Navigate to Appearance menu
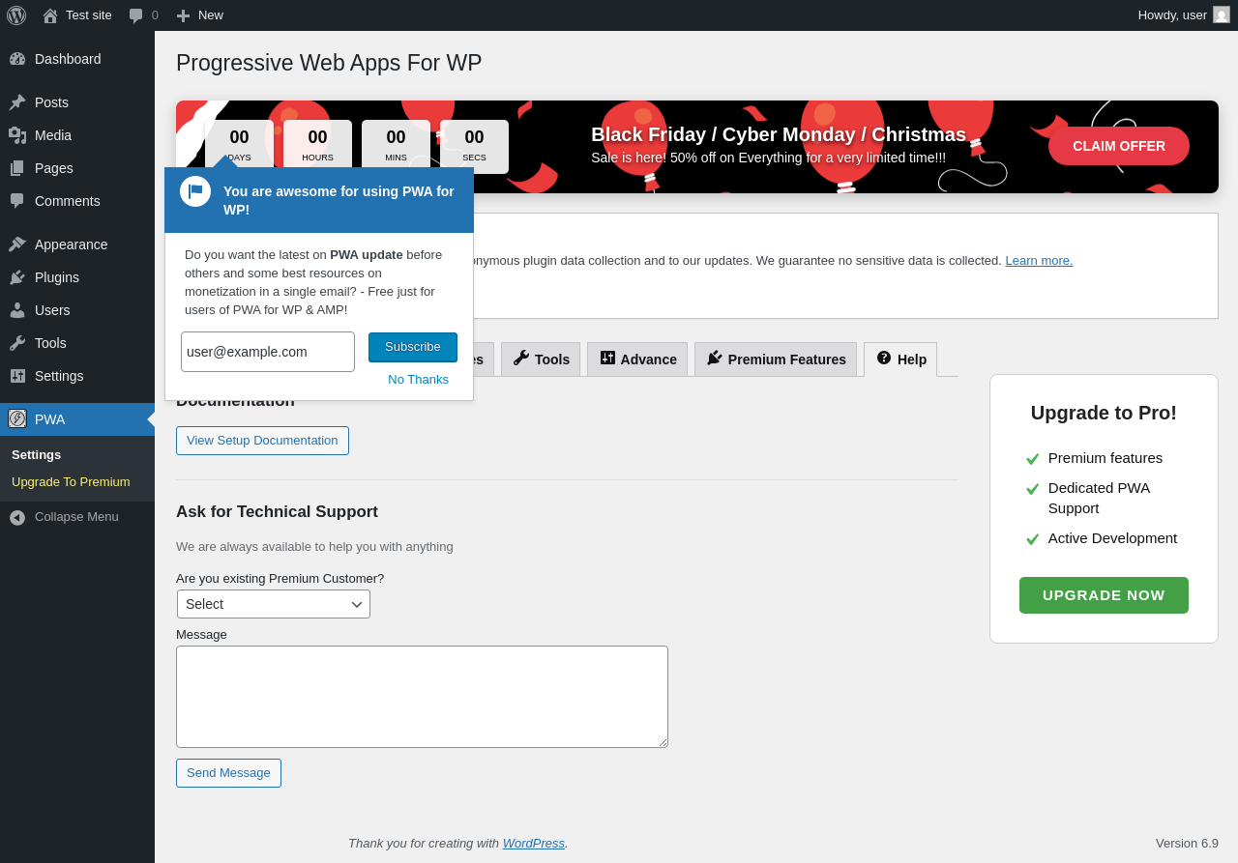Image resolution: width=1238 pixels, height=863 pixels. [77, 245]
